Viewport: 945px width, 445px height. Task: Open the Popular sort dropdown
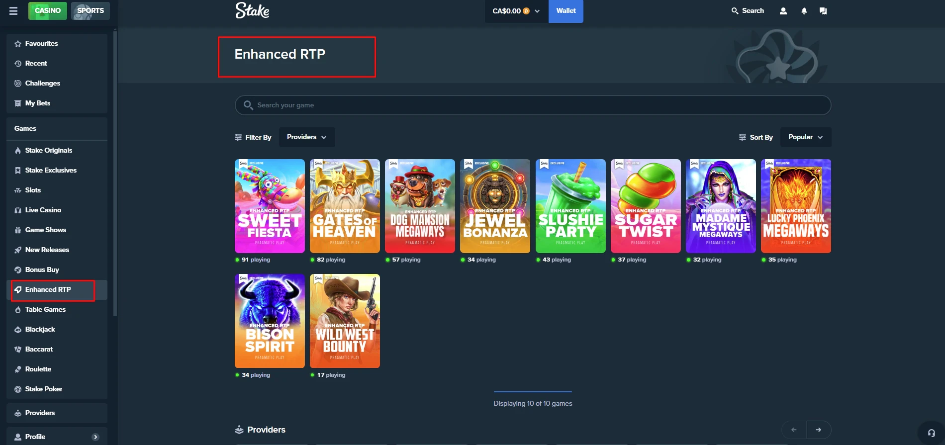pyautogui.click(x=806, y=137)
